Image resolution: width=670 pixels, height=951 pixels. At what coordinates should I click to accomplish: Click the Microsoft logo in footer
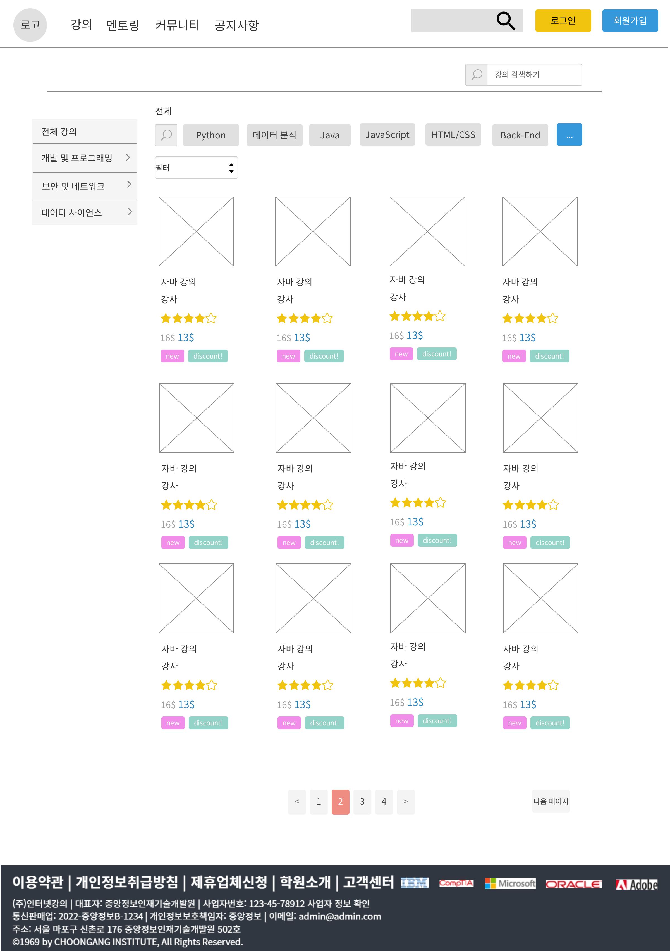pyautogui.click(x=510, y=883)
